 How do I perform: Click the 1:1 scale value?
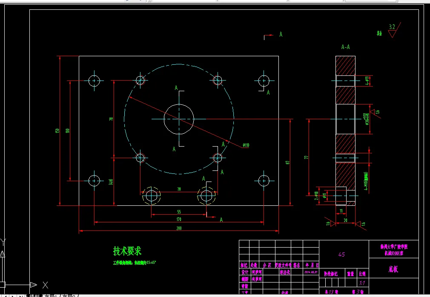point(362,283)
